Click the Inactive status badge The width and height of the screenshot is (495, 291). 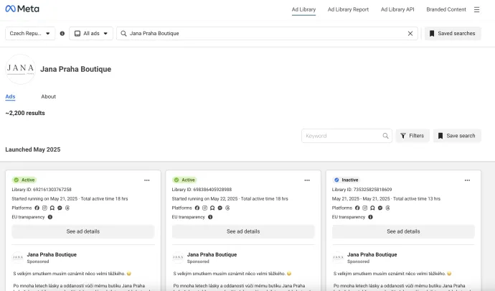pos(346,180)
